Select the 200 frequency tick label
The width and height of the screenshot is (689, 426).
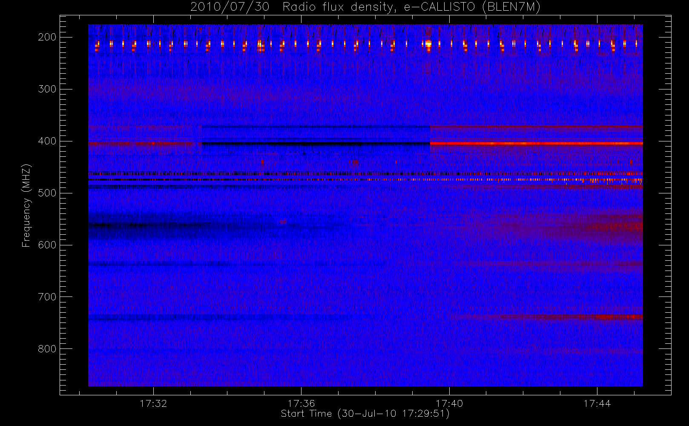[x=47, y=37]
